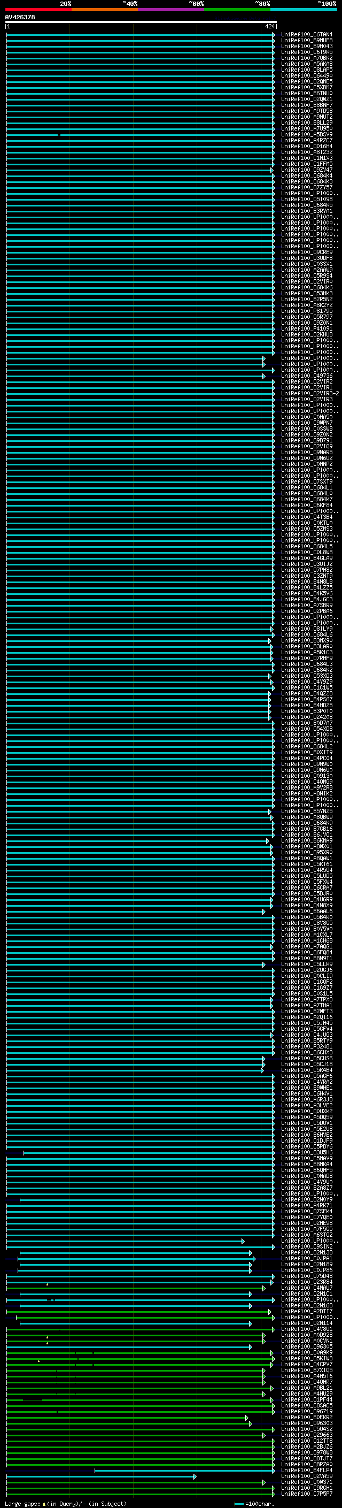Select the UniRef100_P41091 label
The image size is (342, 1508).
pos(306,328)
